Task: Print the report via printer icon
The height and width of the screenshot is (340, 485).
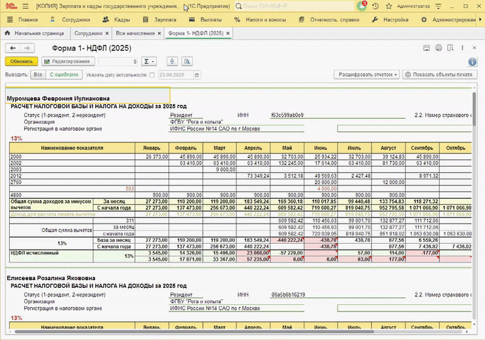Action: [438, 48]
